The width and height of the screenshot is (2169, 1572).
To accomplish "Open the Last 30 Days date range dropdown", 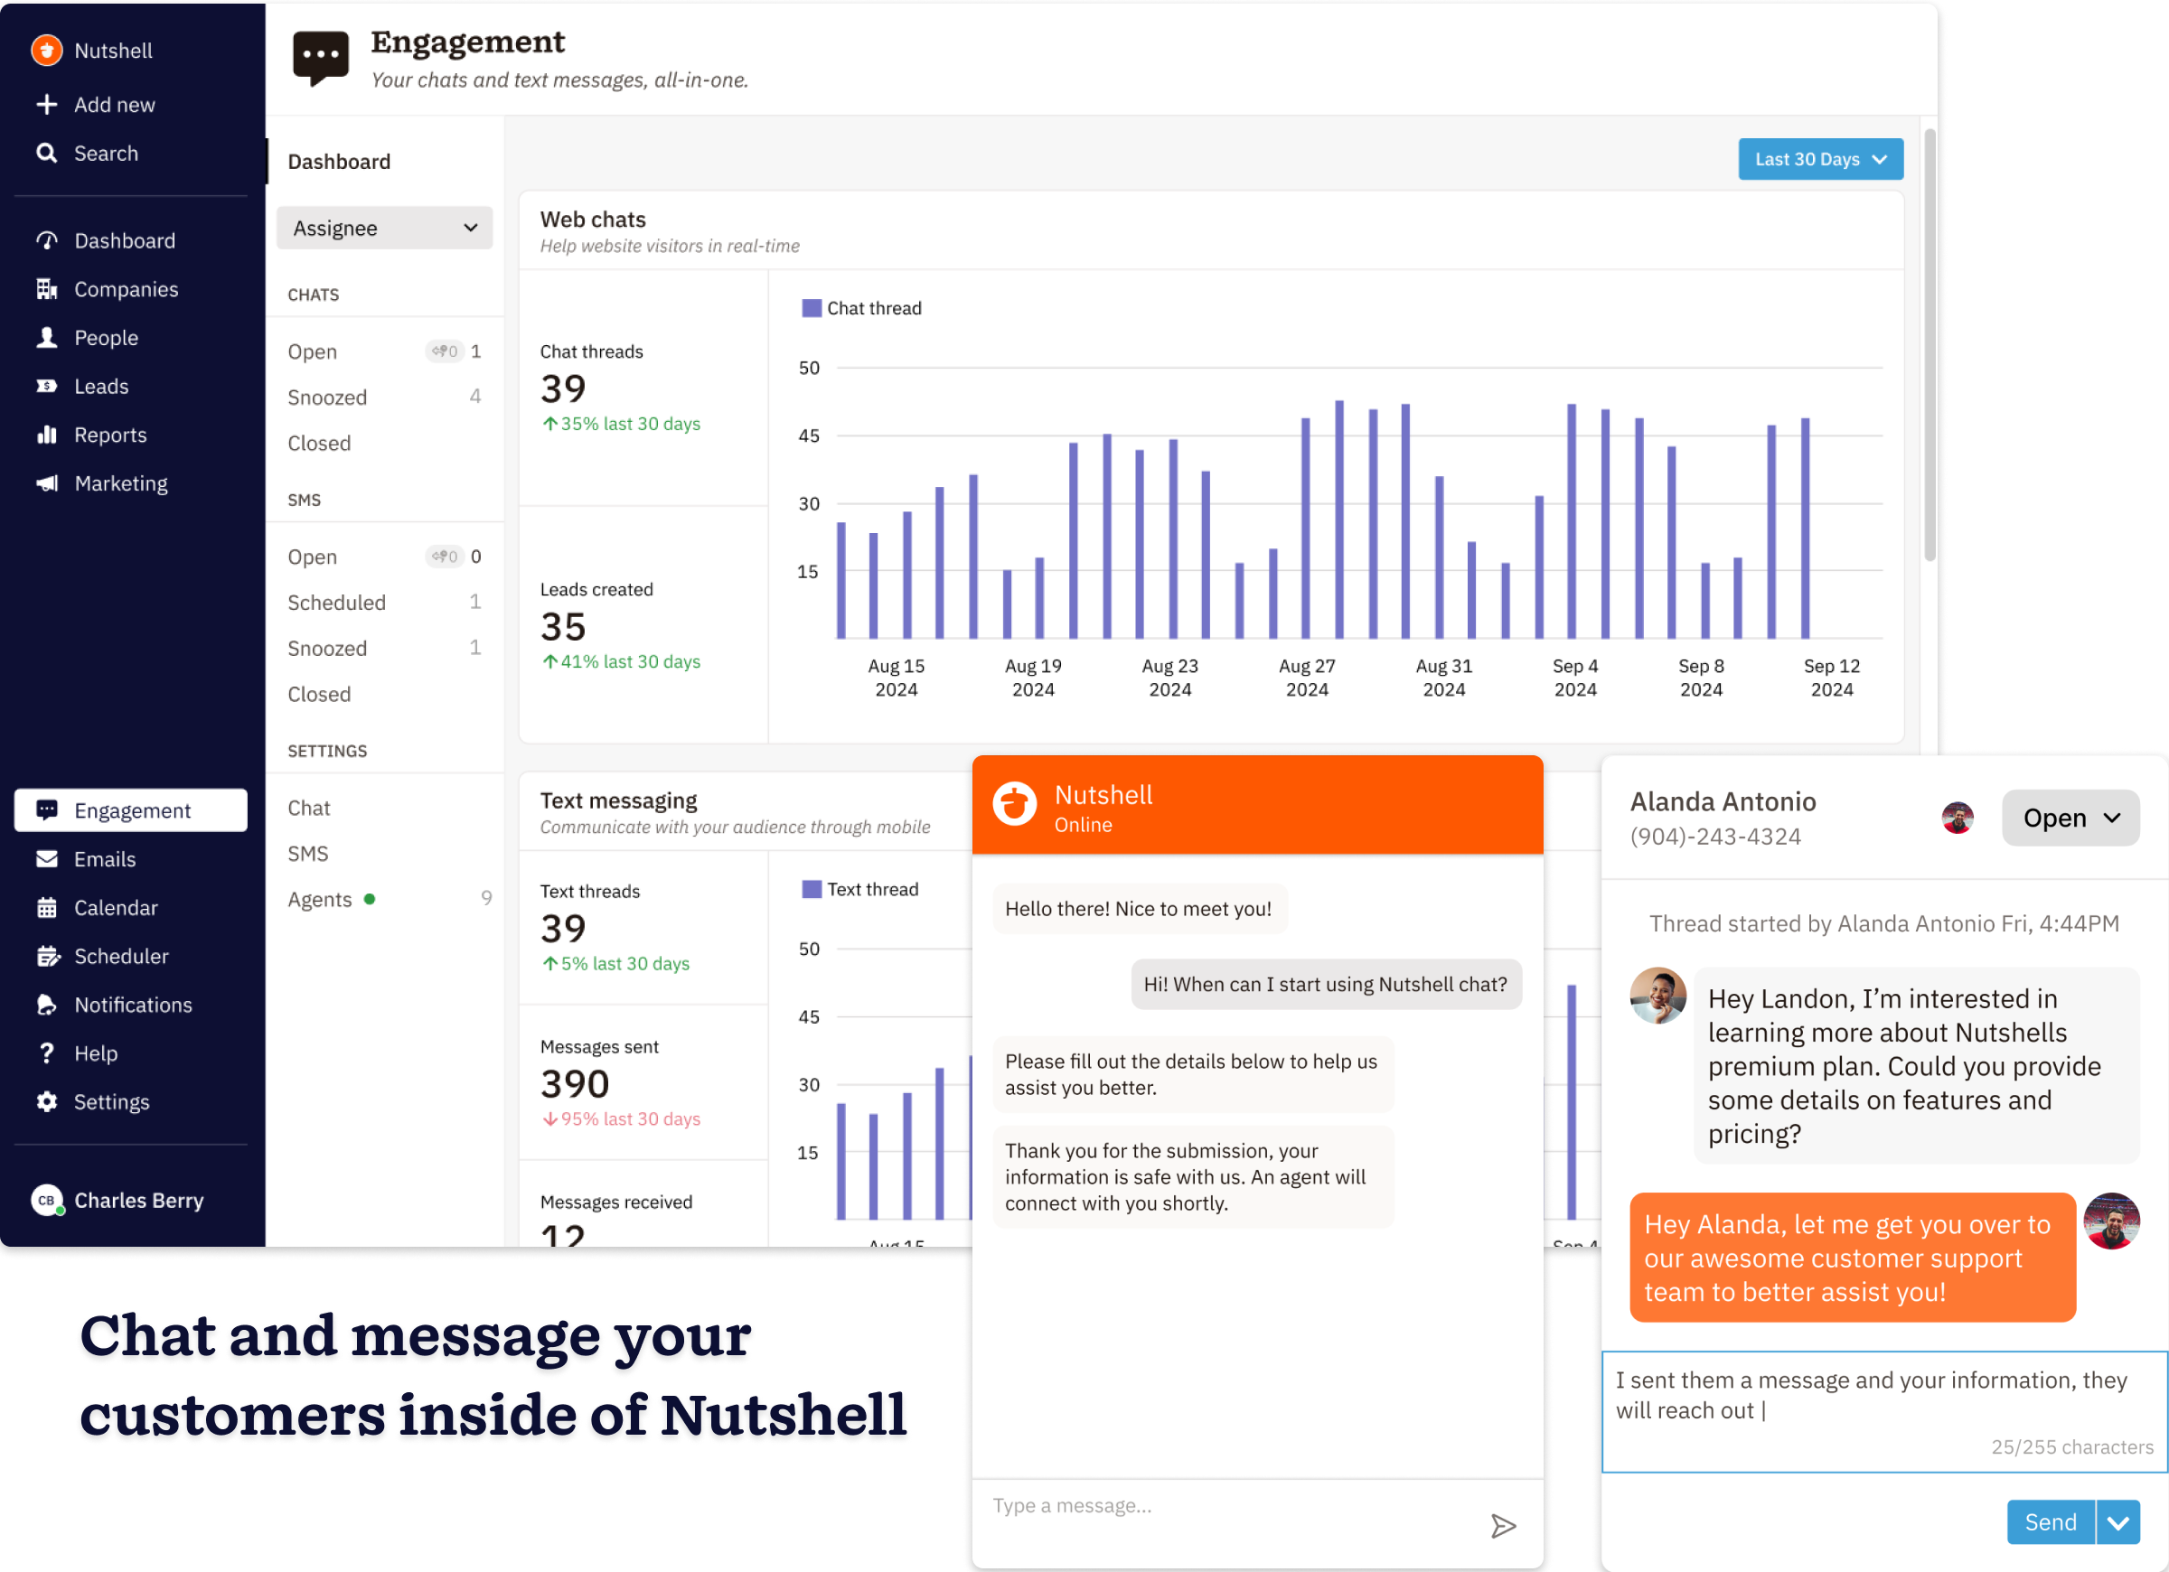I will pyautogui.click(x=1819, y=159).
